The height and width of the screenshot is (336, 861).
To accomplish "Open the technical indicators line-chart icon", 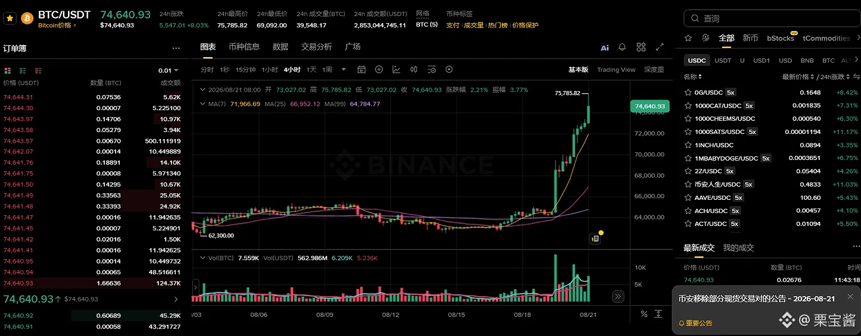I will [396, 70].
